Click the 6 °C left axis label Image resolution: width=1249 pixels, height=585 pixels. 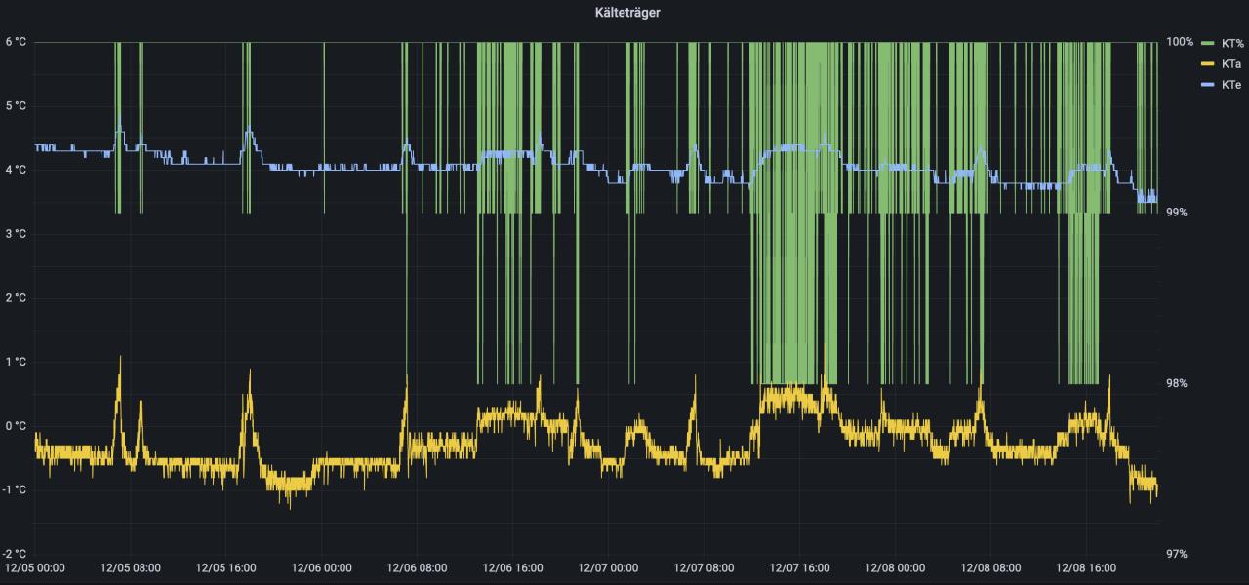16,42
